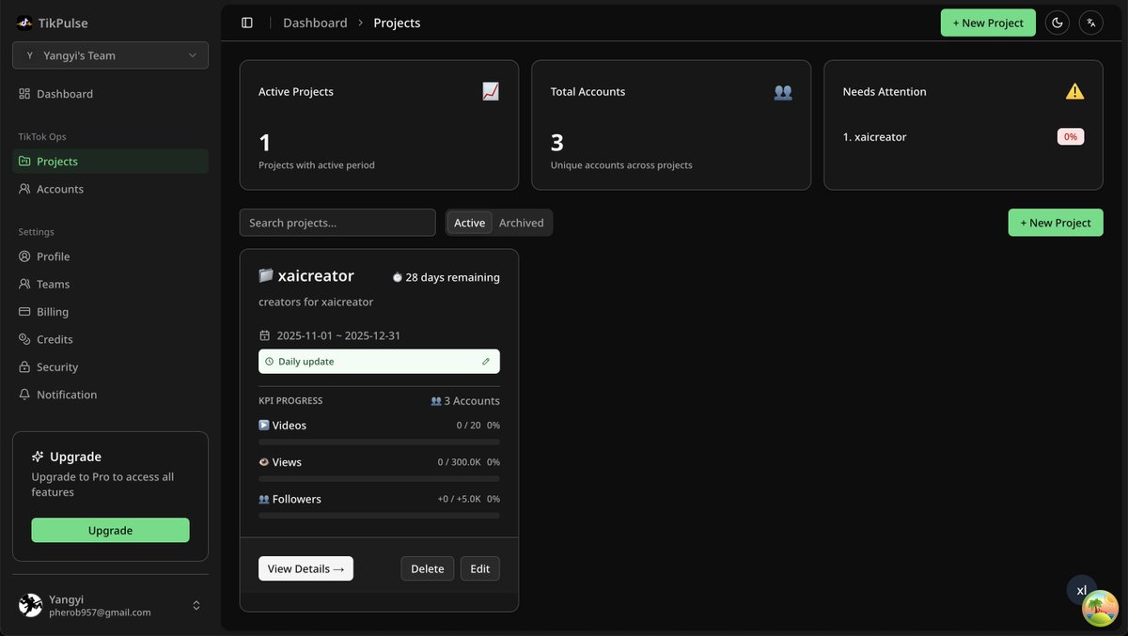Click the sparkle icon beside Upgrade heading
This screenshot has width=1128, height=636.
38,457
